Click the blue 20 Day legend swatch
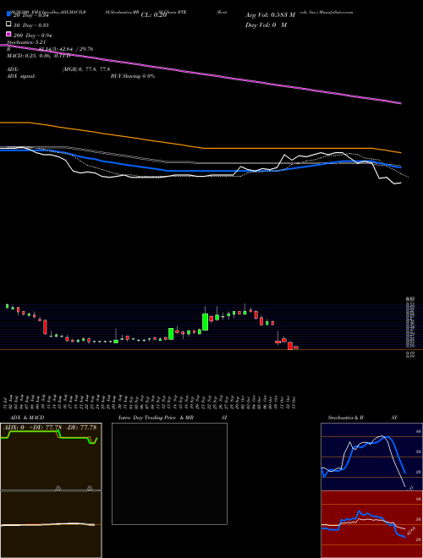Screen dimensions: 423x558 click(x=8, y=14)
